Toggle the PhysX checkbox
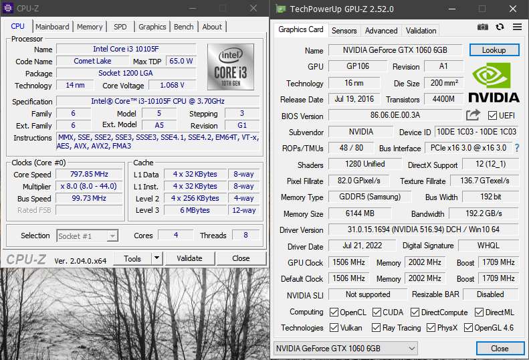Viewport: 529px width, 360px height. pos(431,327)
